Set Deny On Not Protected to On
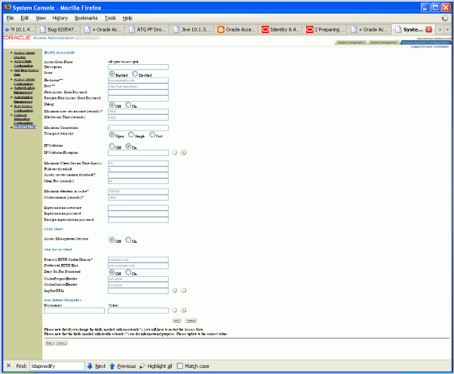The width and height of the screenshot is (454, 374). (128, 272)
